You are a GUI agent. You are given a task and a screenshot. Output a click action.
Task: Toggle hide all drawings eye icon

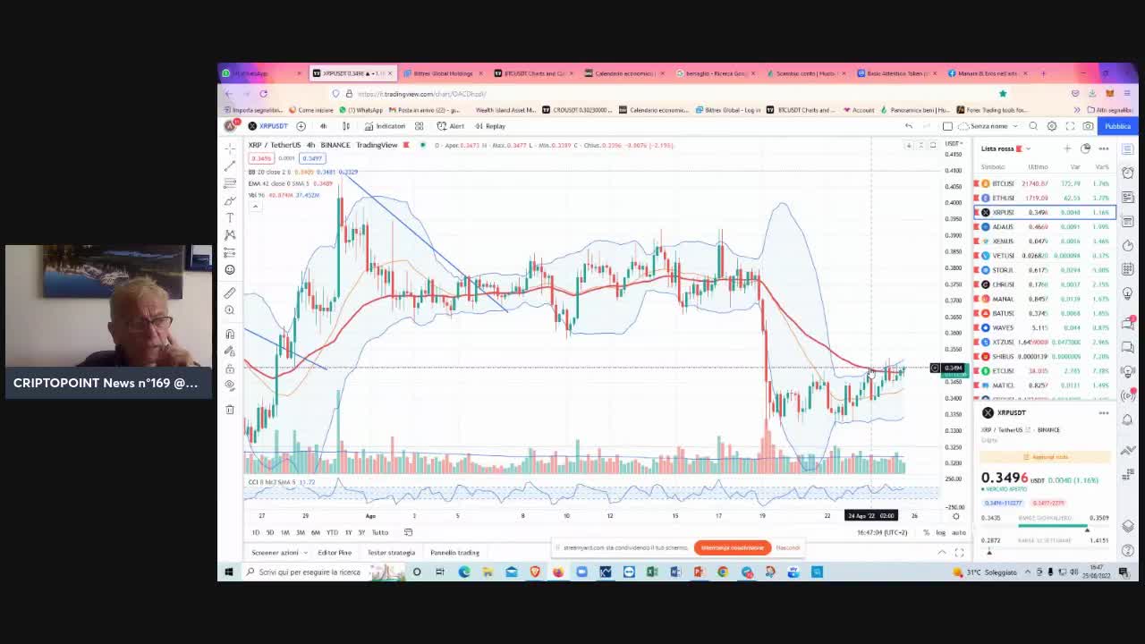click(230, 386)
